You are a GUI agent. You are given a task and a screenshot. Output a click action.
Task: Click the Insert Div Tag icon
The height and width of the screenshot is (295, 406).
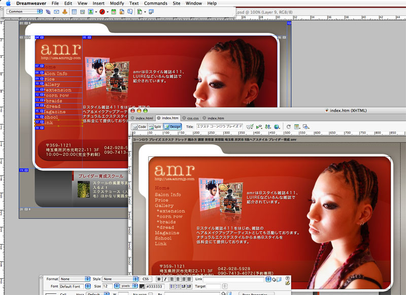(x=82, y=12)
